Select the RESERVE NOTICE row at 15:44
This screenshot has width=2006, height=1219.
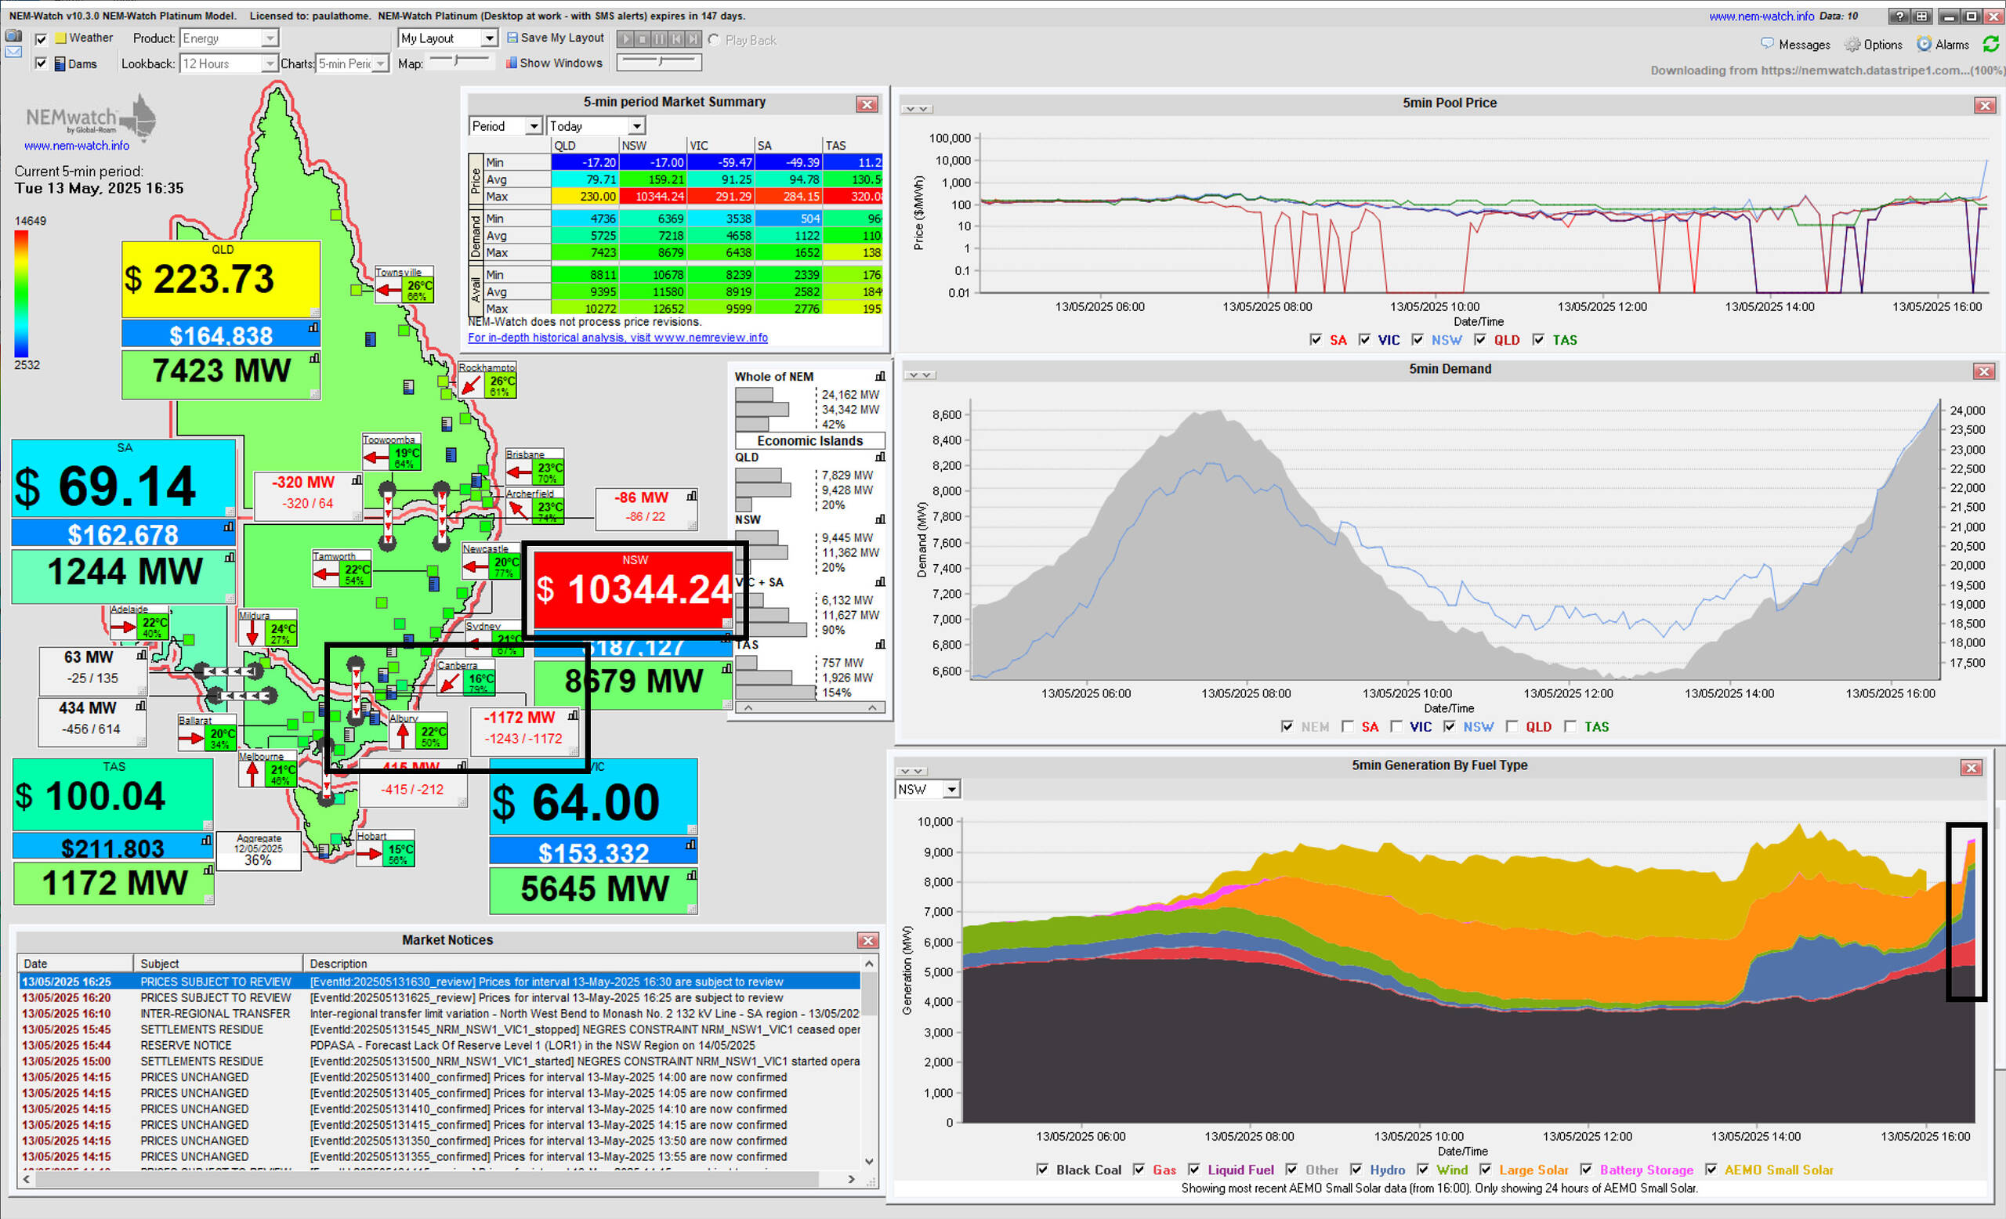440,1045
